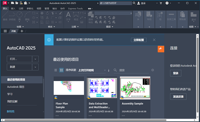This screenshot has height=122, width=200.
Task: Expand the New button dropdown arrow
Action: pyautogui.click(x=35, y=67)
